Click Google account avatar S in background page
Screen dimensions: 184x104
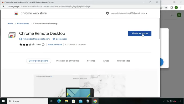click(x=179, y=15)
